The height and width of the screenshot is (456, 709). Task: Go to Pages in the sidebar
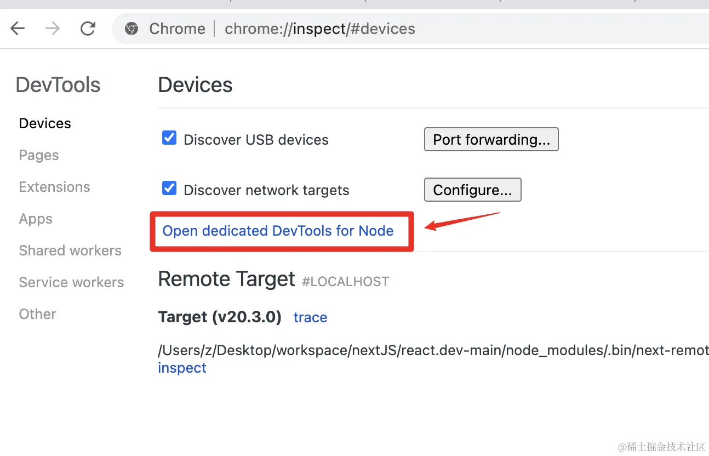click(x=39, y=155)
